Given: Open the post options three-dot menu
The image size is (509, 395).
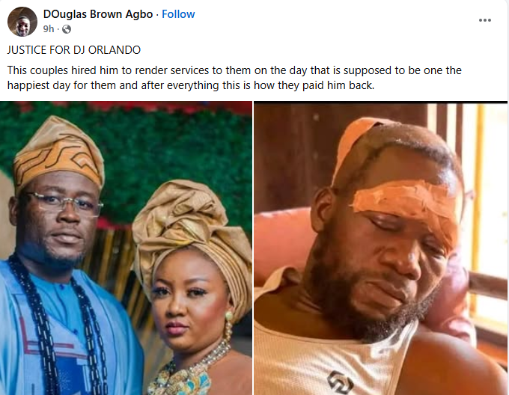Looking at the screenshot, I should 484,20.
